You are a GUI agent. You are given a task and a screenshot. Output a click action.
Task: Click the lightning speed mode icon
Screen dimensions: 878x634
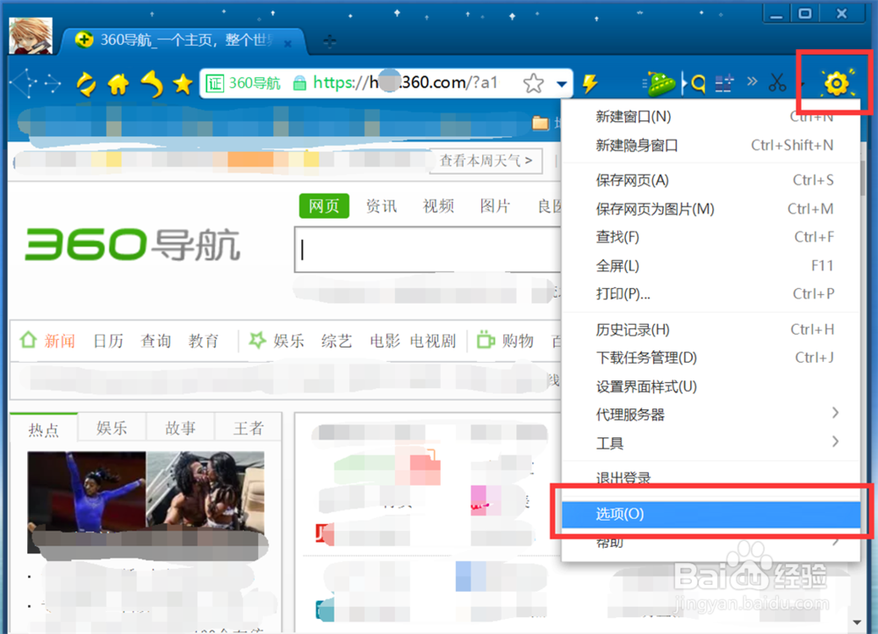coord(590,83)
